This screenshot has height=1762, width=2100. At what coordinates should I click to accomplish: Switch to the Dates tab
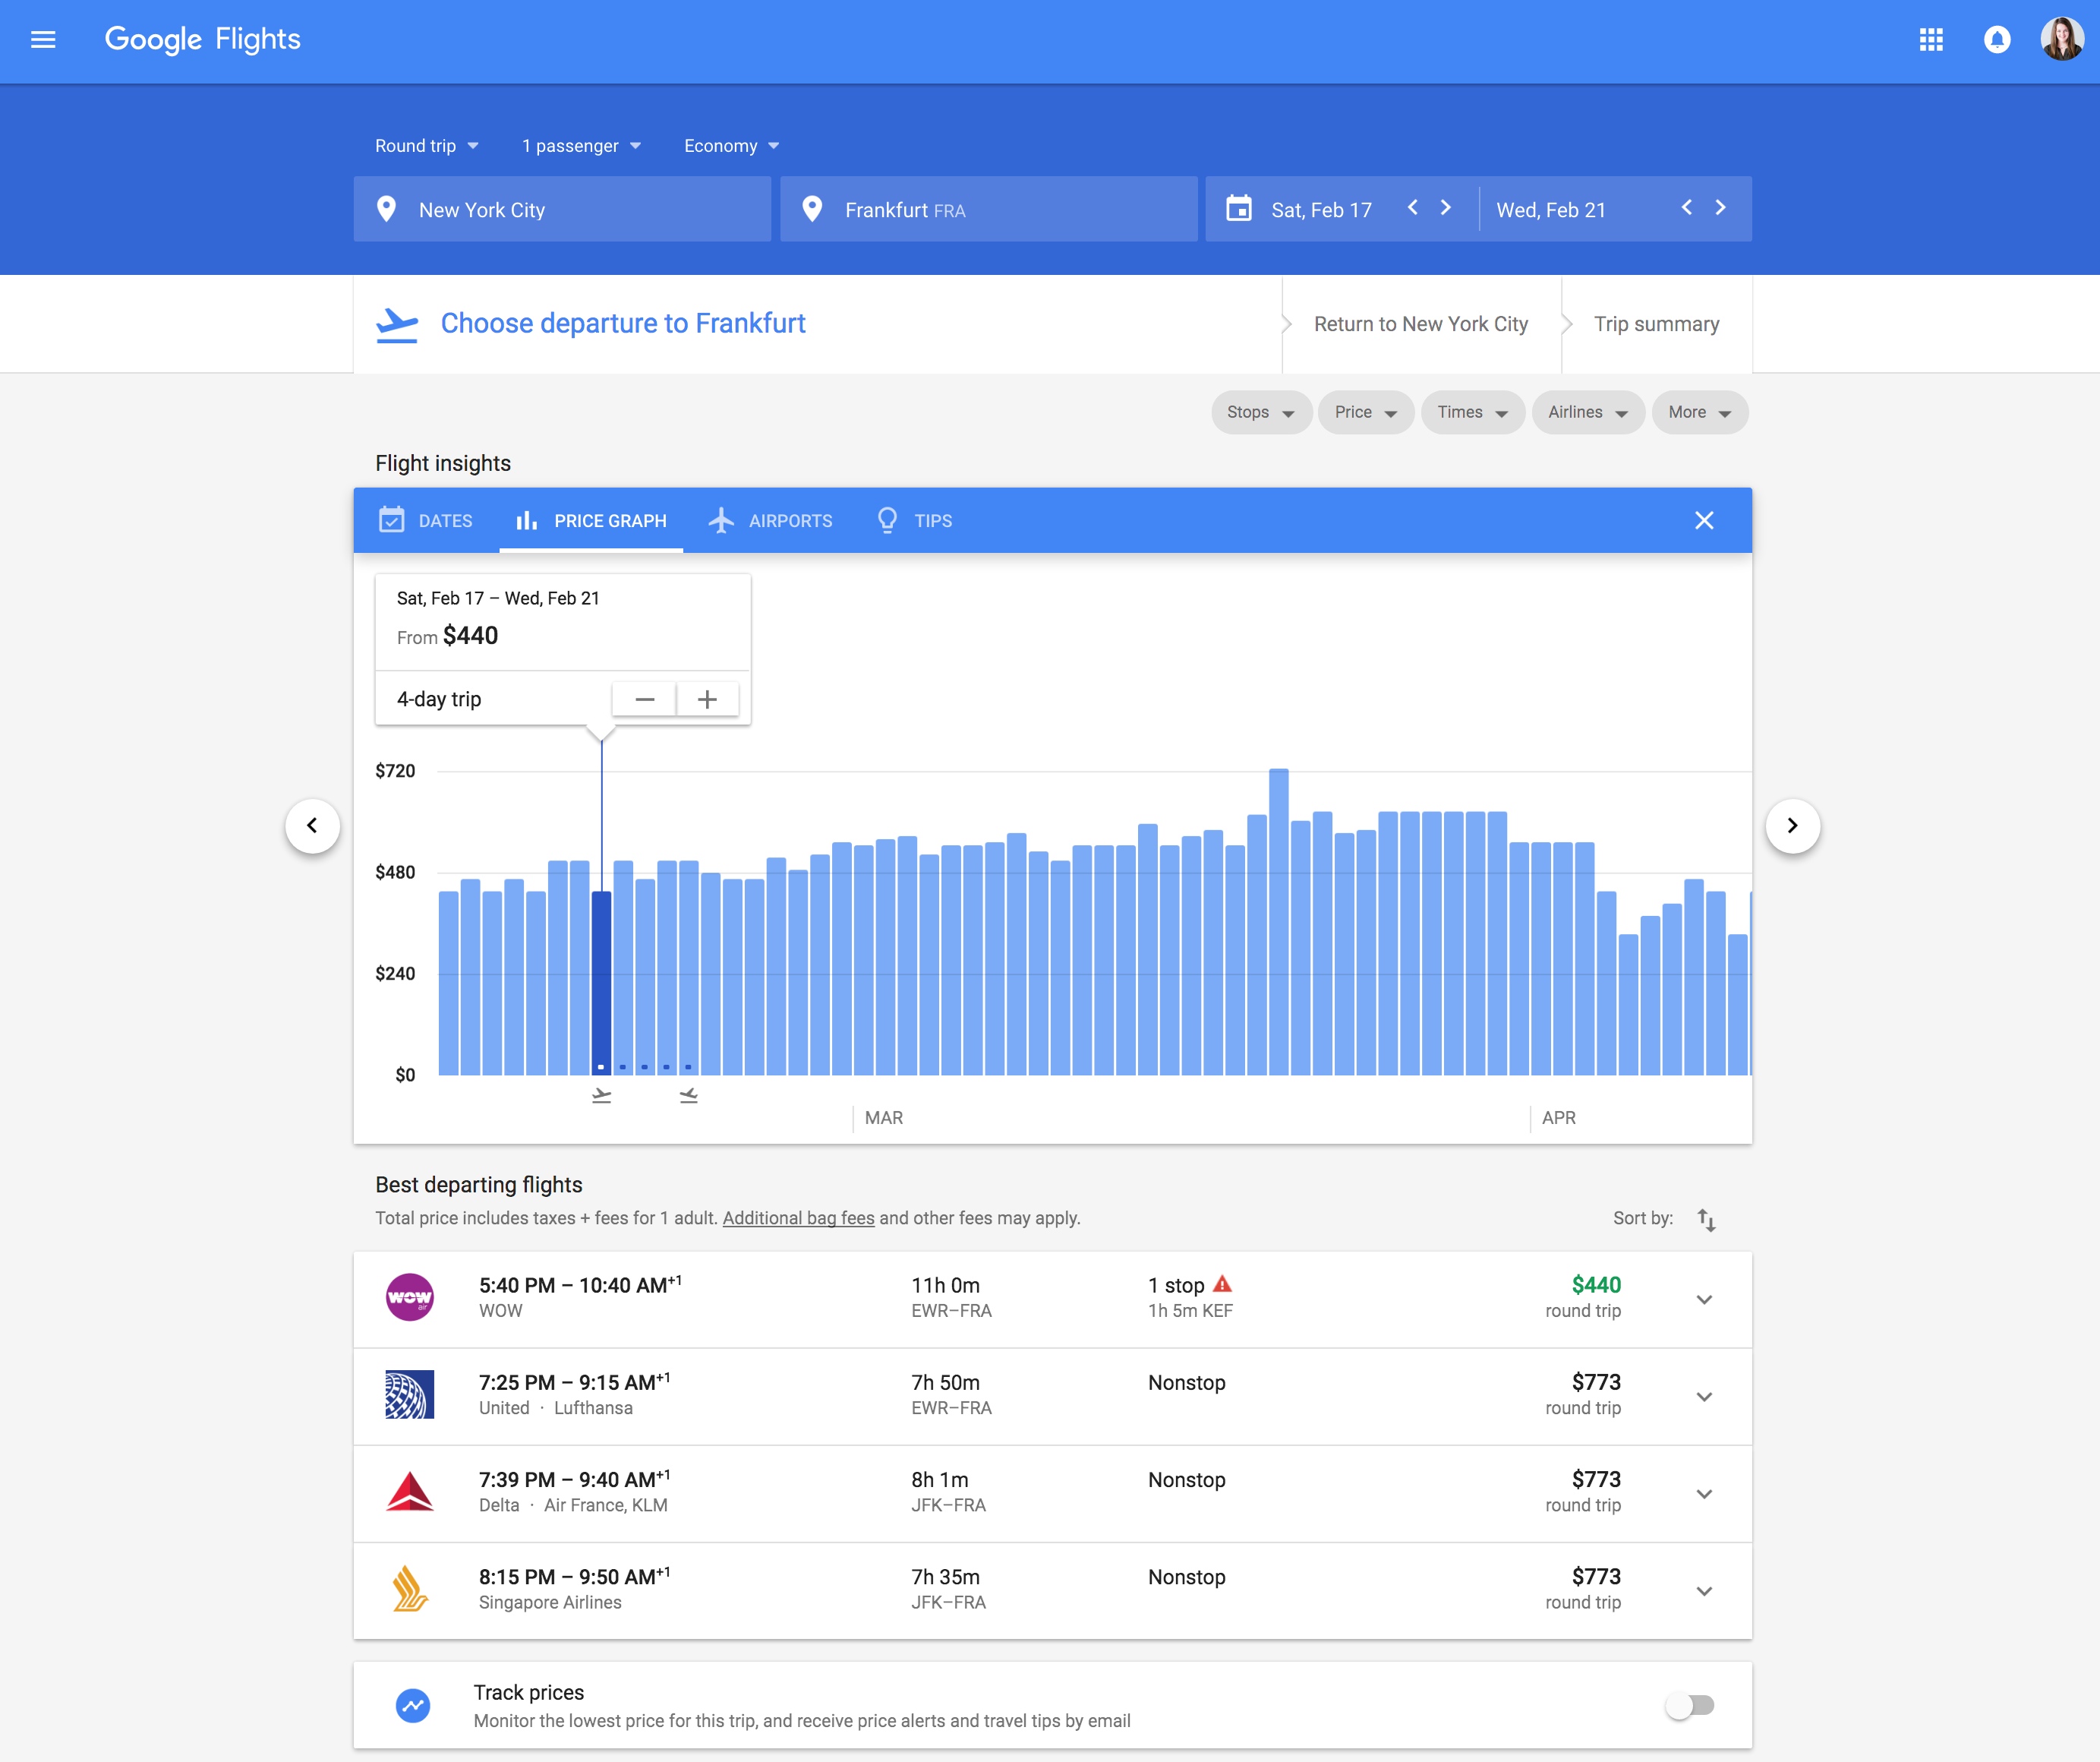click(x=427, y=520)
